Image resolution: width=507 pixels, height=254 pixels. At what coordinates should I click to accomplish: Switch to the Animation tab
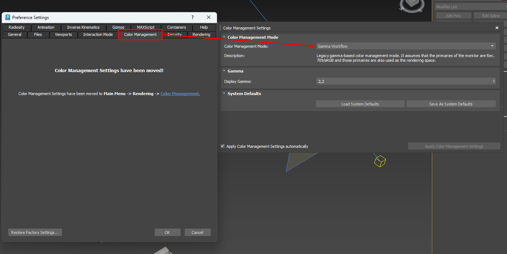(x=46, y=27)
